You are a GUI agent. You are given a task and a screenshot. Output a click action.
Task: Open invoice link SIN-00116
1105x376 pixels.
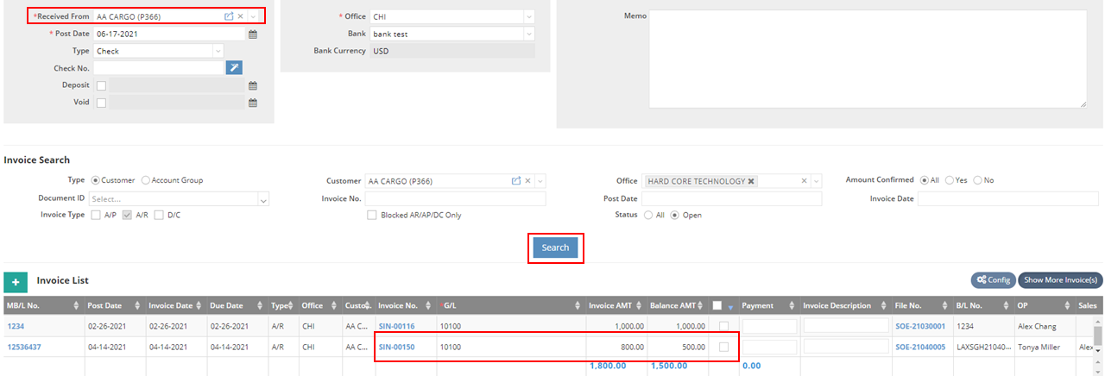396,326
